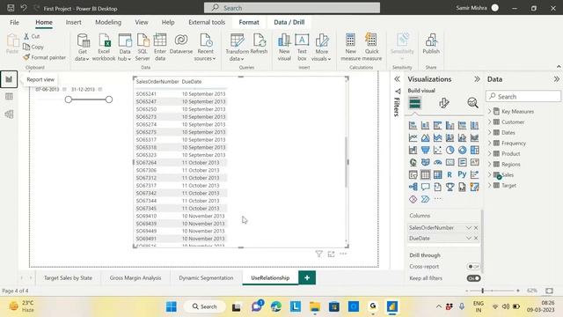Pick the Ribbon chart visual

click(474, 137)
